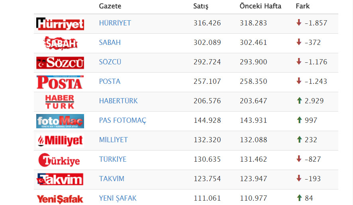Click the fotoMaç logo image
The width and height of the screenshot is (353, 205).
click(60, 121)
